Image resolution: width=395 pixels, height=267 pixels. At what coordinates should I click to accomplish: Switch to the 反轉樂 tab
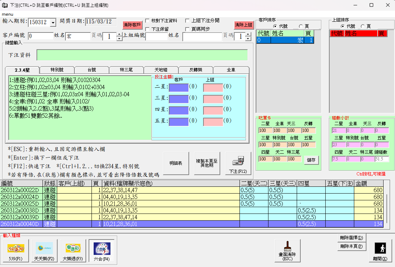tap(196, 70)
